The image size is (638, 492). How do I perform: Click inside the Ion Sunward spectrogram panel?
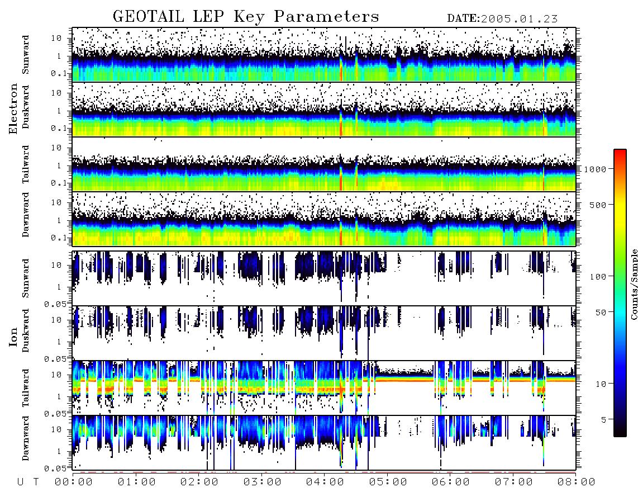coord(324,278)
